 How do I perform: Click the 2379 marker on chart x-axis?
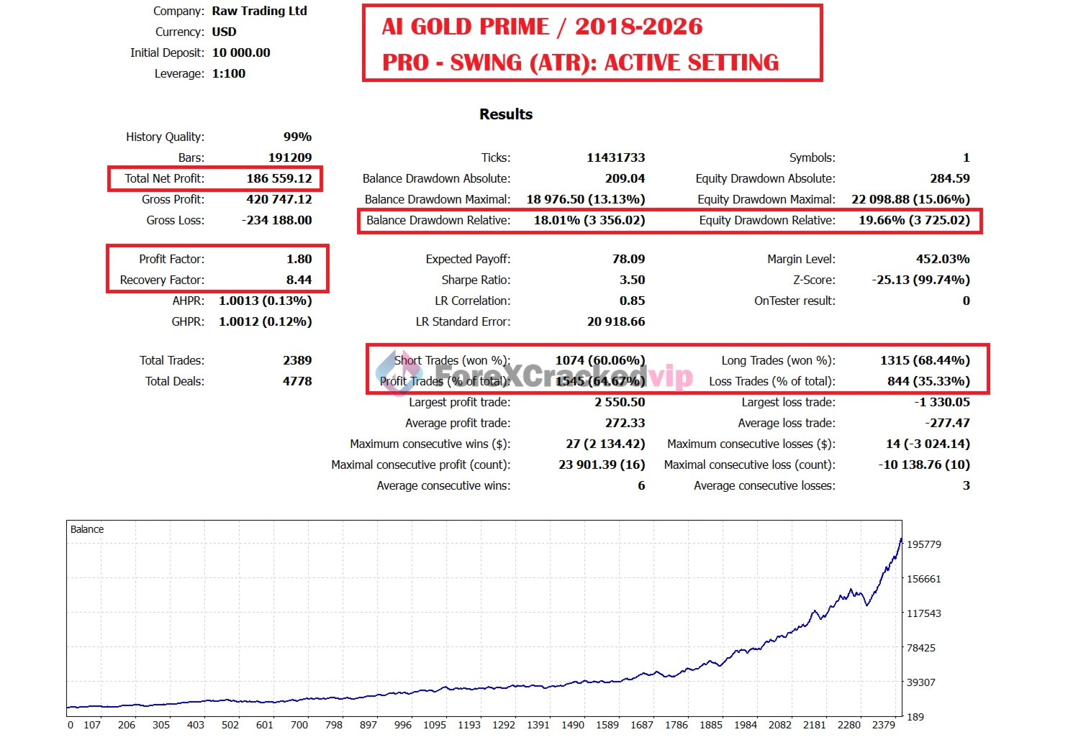coord(883,725)
